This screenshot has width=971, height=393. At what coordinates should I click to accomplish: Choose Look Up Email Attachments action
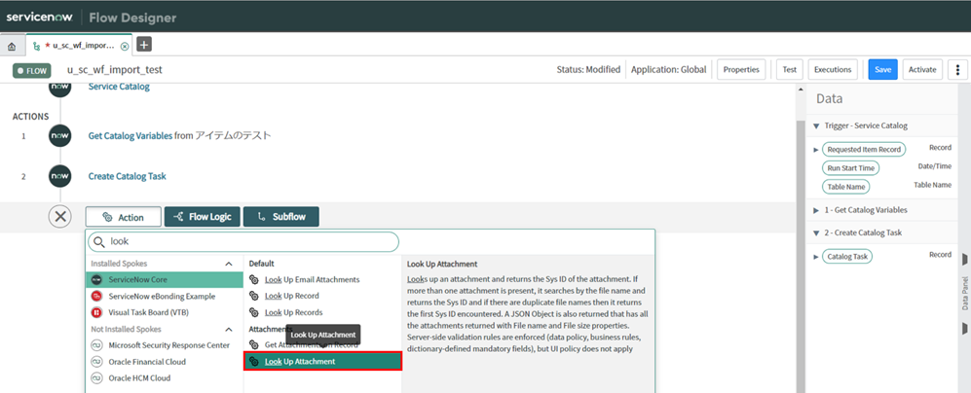[x=312, y=280]
